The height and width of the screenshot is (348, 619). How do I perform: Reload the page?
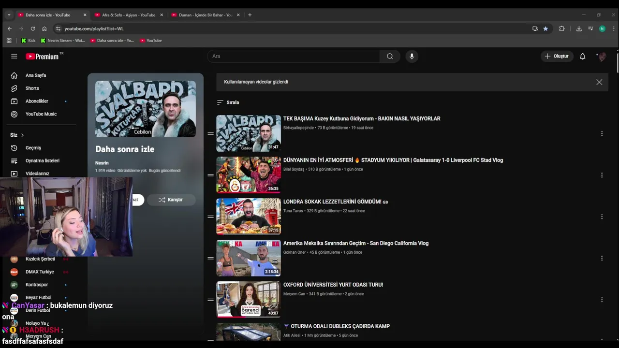coord(33,29)
